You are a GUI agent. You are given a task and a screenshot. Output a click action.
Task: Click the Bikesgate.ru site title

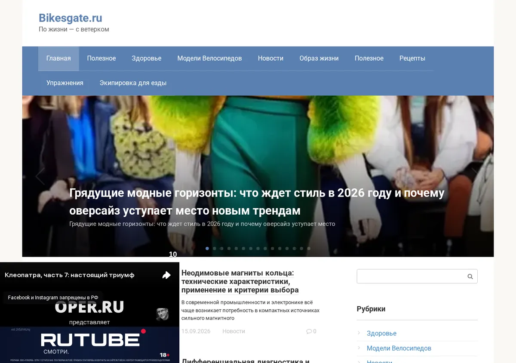pyautogui.click(x=71, y=18)
